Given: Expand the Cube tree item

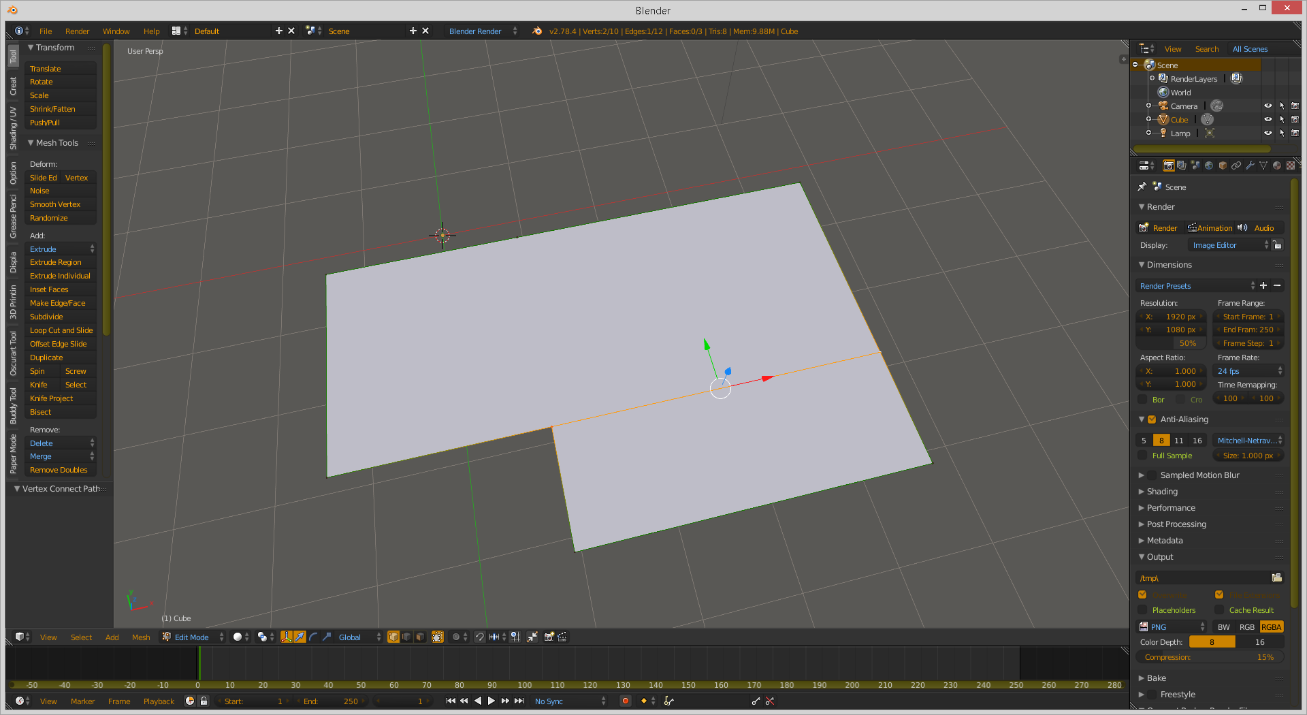Looking at the screenshot, I should [x=1148, y=119].
